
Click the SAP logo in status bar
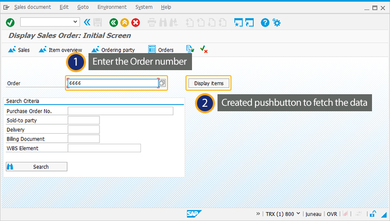click(x=194, y=213)
